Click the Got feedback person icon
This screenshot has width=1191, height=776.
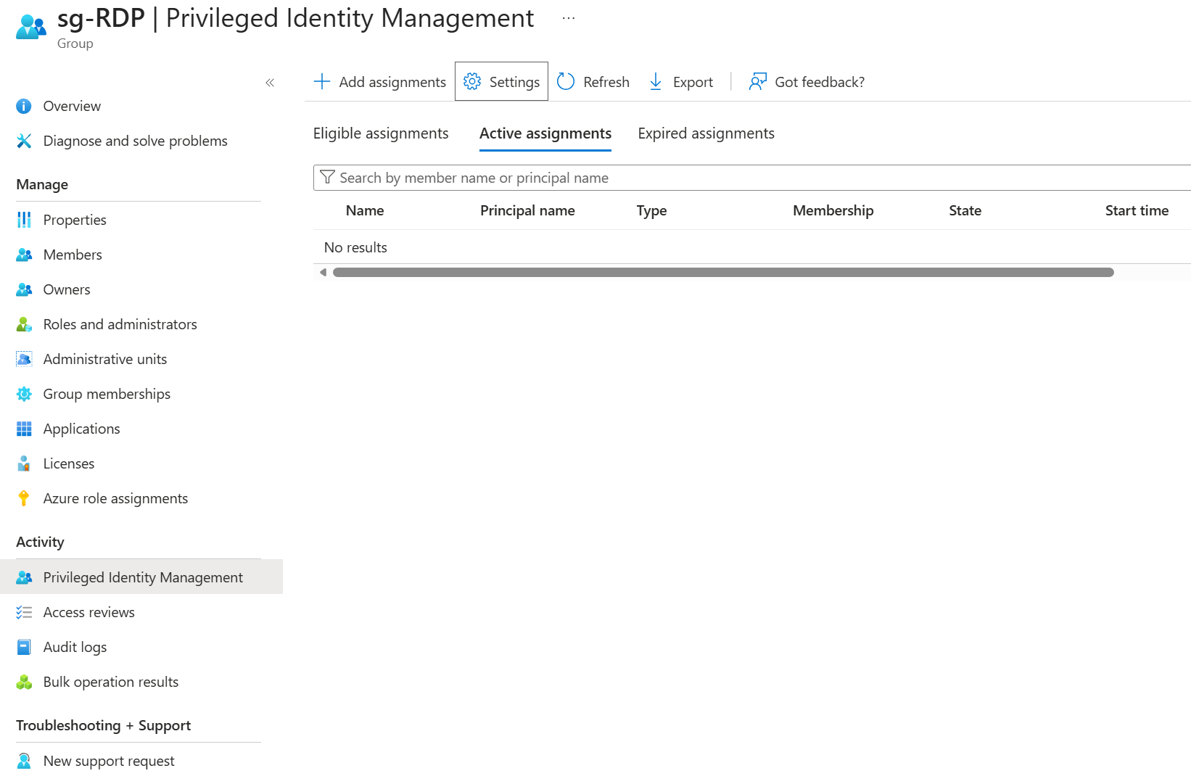pos(758,81)
